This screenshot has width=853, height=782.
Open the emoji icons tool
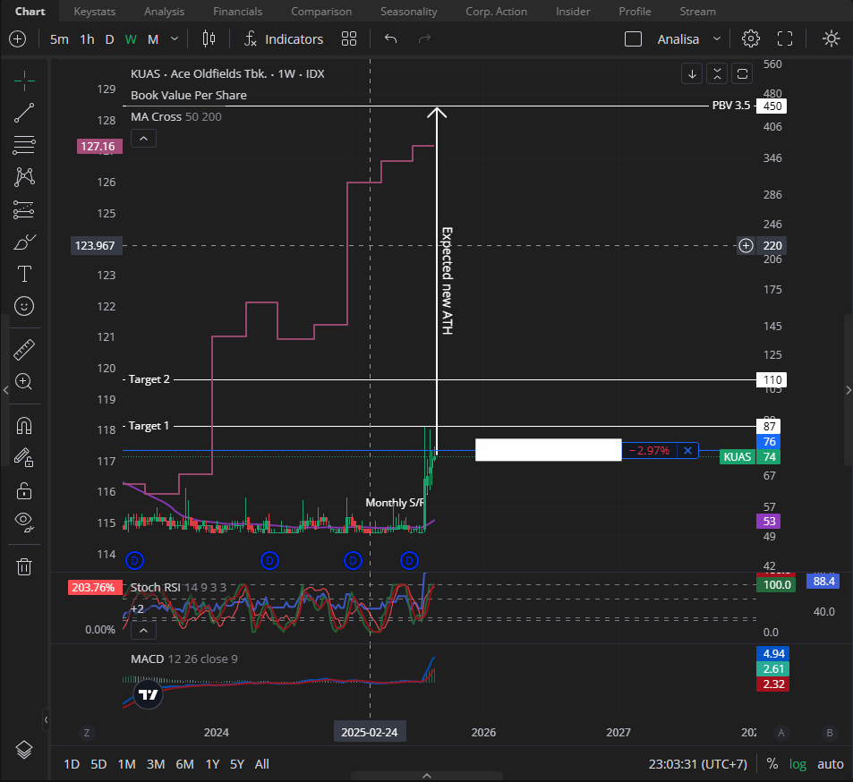click(24, 306)
